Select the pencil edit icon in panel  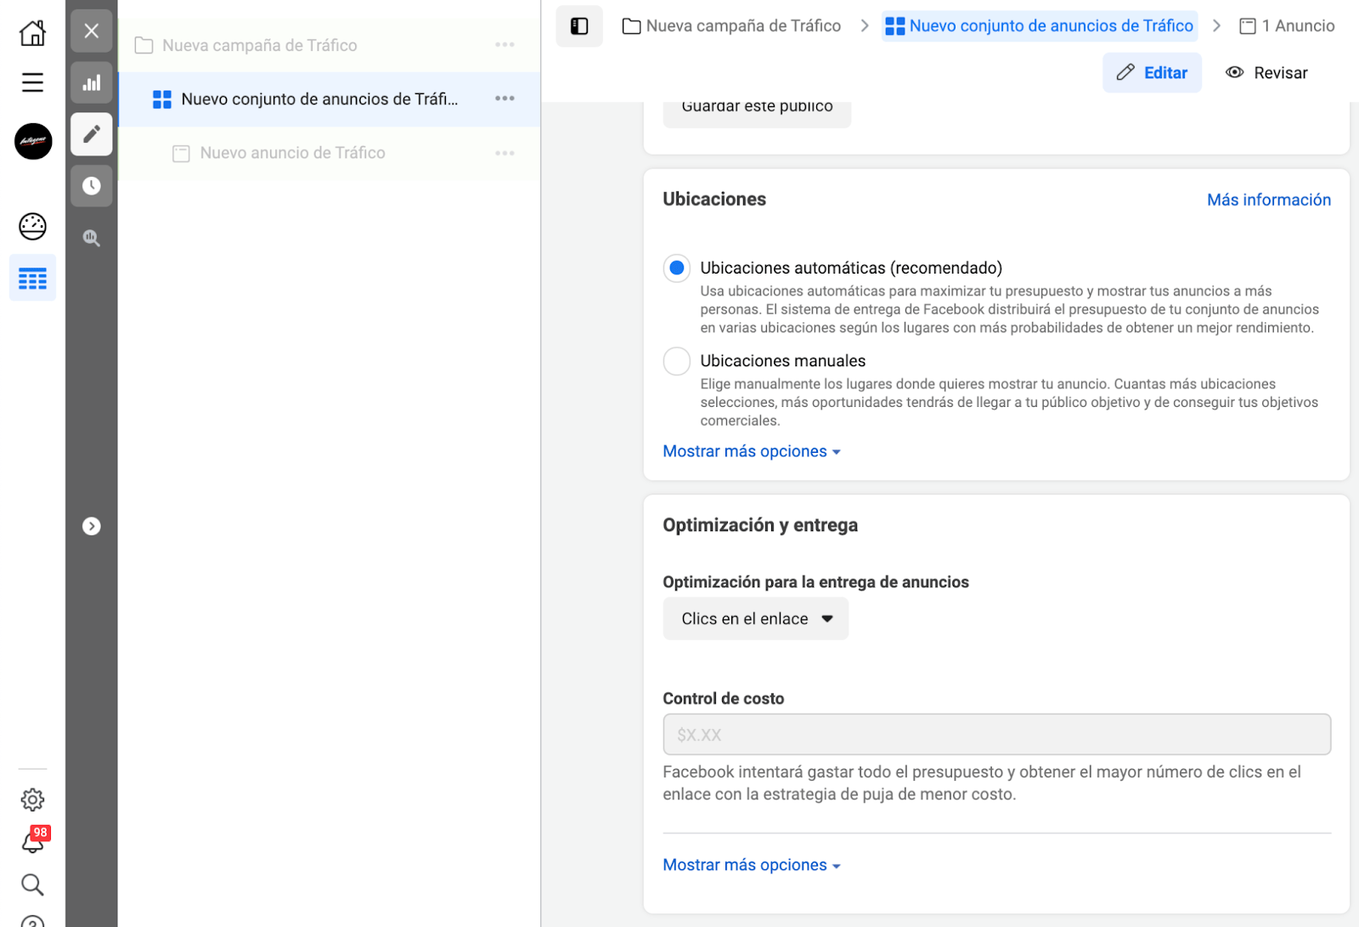pyautogui.click(x=92, y=134)
